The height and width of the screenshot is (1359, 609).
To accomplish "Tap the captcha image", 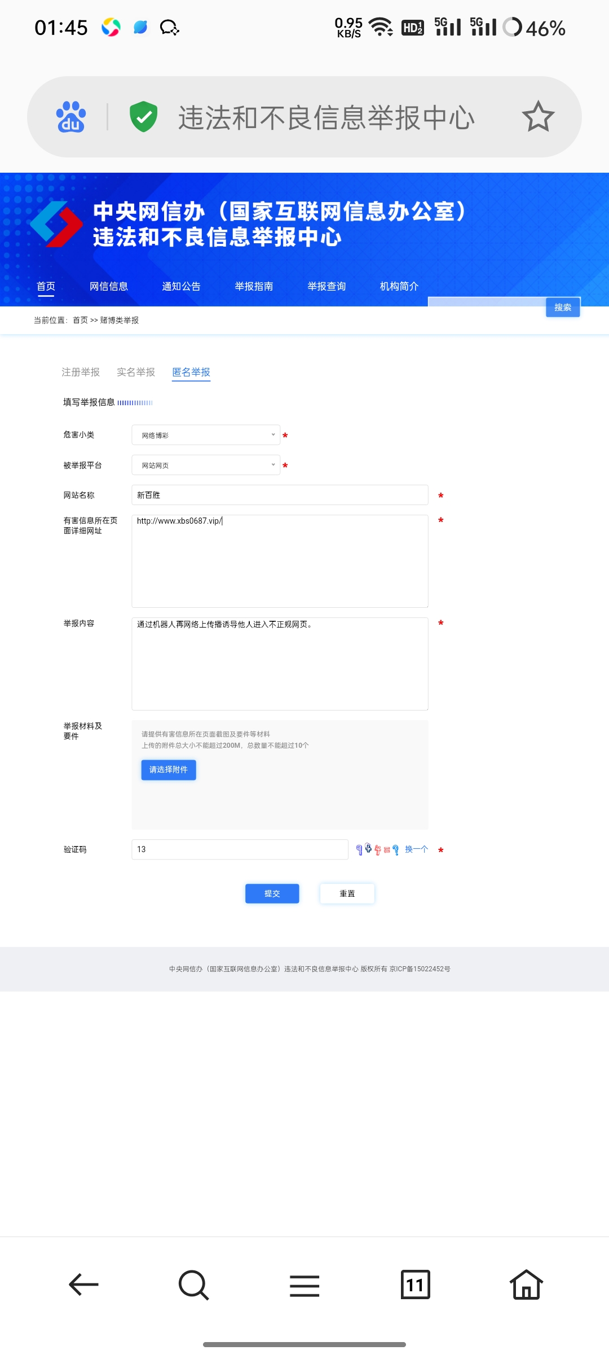I will click(378, 849).
